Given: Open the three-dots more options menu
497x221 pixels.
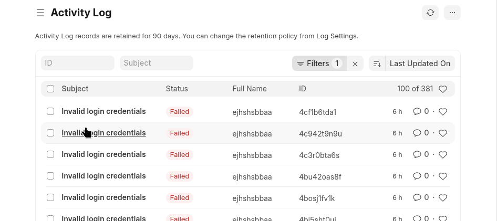Looking at the screenshot, I should click(452, 13).
